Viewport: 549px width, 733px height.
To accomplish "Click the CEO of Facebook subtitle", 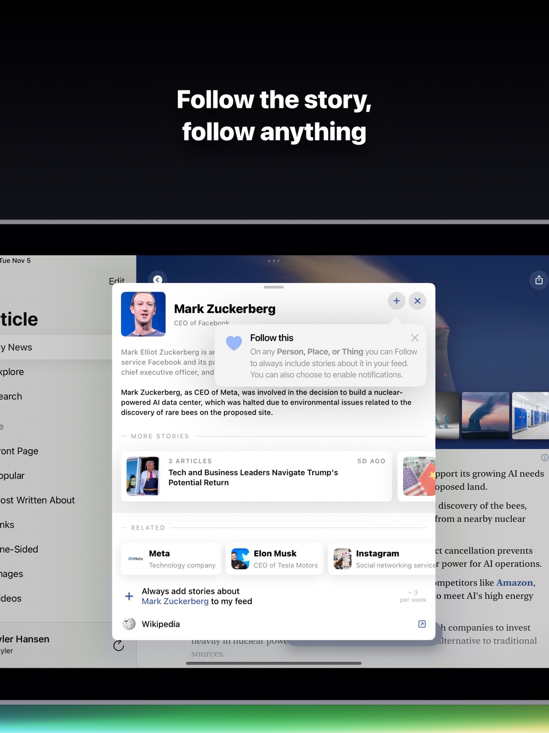I will [x=202, y=322].
